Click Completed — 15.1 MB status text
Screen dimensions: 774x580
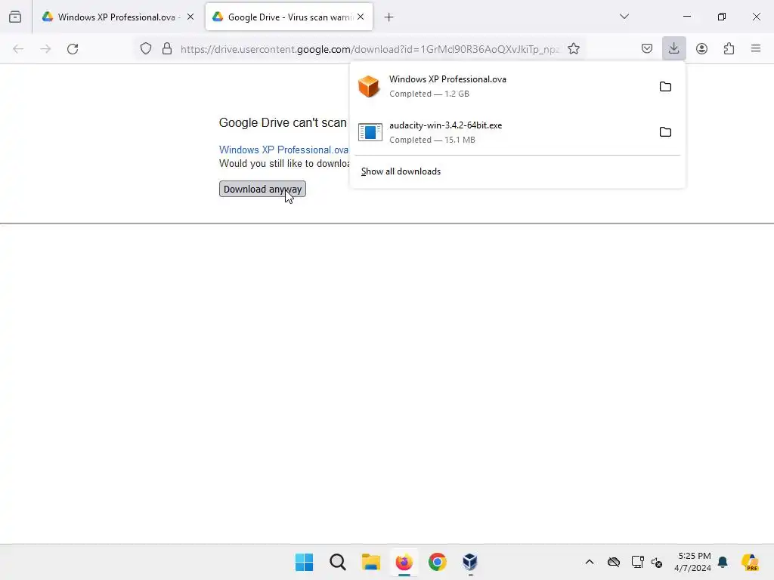click(x=432, y=140)
